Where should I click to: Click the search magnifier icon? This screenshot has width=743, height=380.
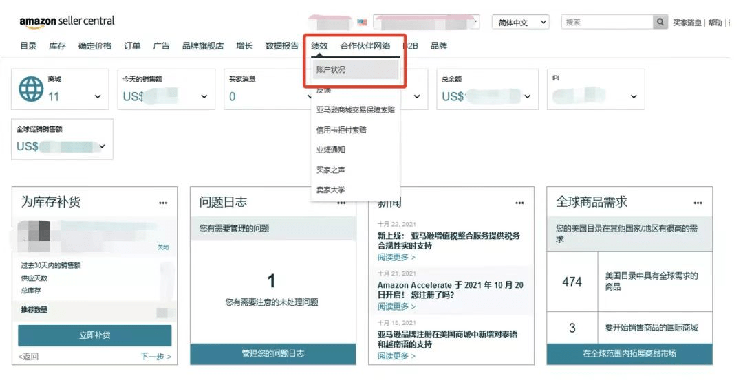(x=660, y=23)
